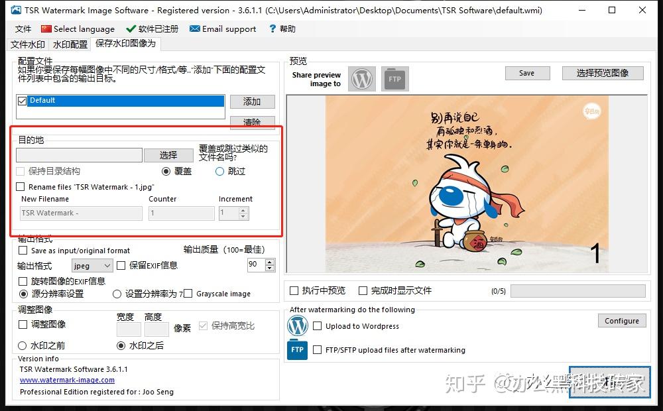Screen dimensions: 663x411
Task: Open www.watermark-image.com link
Action: tap(67, 380)
